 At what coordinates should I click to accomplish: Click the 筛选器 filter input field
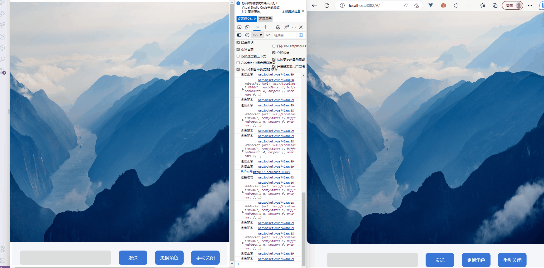click(x=285, y=35)
